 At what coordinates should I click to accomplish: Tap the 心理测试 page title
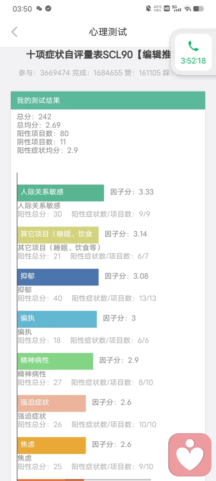coord(108,32)
